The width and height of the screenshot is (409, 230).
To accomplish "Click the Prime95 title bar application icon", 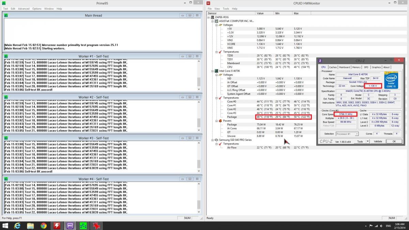I will pyautogui.click(x=4, y=3).
